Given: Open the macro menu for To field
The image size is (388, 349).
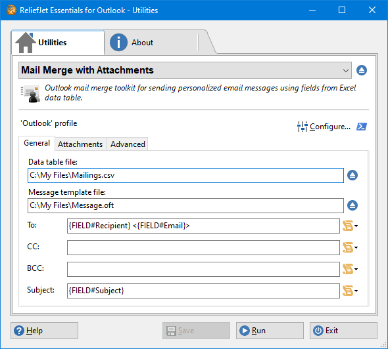Looking at the screenshot, I should (350, 226).
